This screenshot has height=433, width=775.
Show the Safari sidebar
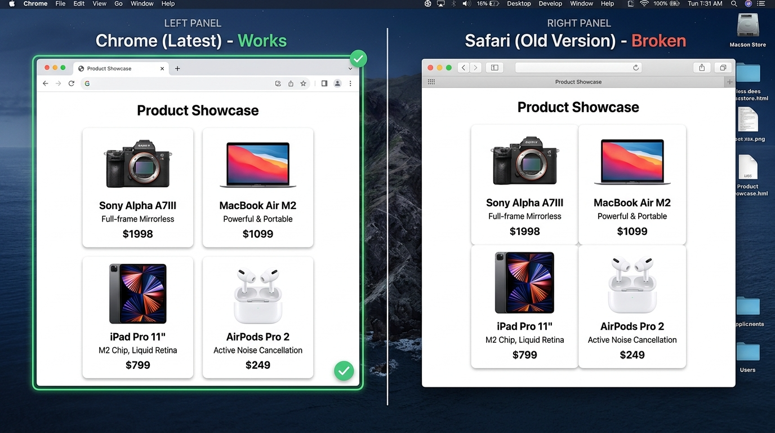pos(495,68)
